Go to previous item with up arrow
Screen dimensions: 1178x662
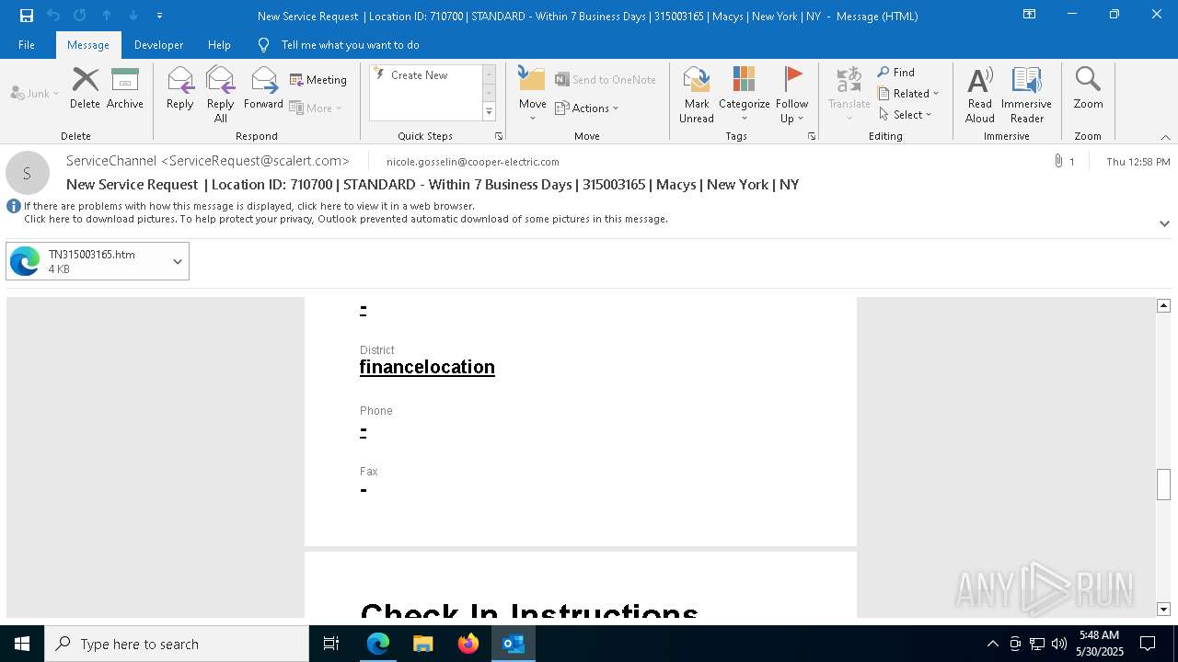pyautogui.click(x=107, y=16)
